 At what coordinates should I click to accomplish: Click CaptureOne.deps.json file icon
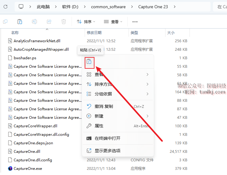[x=10, y=143]
